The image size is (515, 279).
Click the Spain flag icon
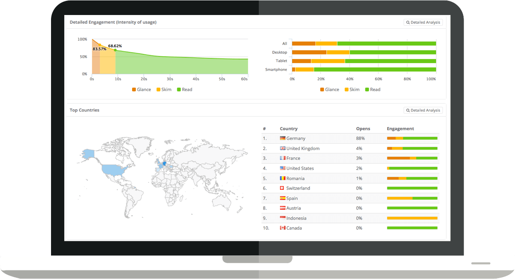pos(282,198)
